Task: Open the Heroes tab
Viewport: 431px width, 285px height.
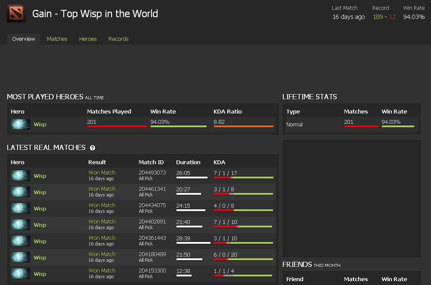Action: point(88,39)
